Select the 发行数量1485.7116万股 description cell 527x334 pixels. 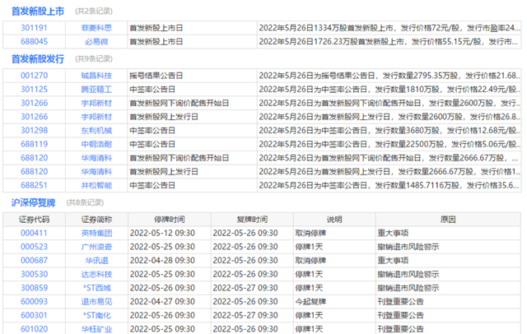pyautogui.click(x=389, y=185)
